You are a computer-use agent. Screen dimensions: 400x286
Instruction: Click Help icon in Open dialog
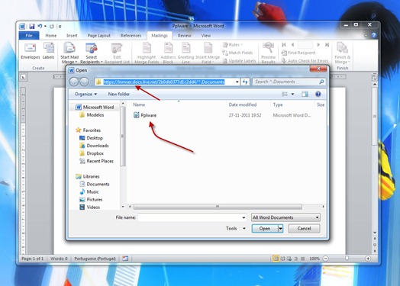click(x=318, y=95)
